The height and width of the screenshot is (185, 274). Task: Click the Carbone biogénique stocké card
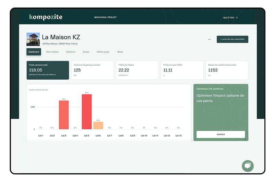[x=92, y=70]
